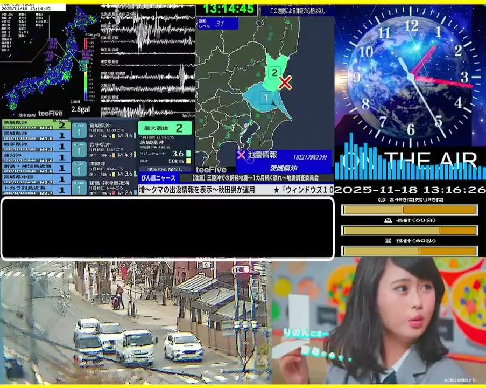The width and height of the screenshot is (486, 388).
Task: Click intensity badge on 新島・神津島近海 6:46ごろ card
Action: pyautogui.click(x=79, y=188)
